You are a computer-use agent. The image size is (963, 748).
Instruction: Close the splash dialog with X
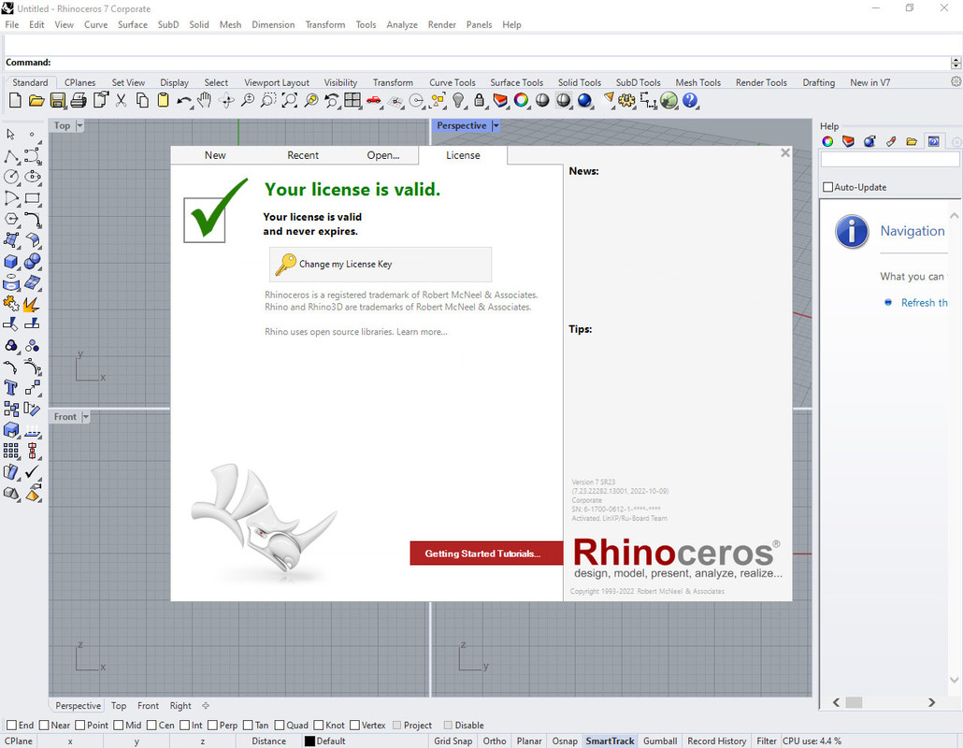pos(785,153)
